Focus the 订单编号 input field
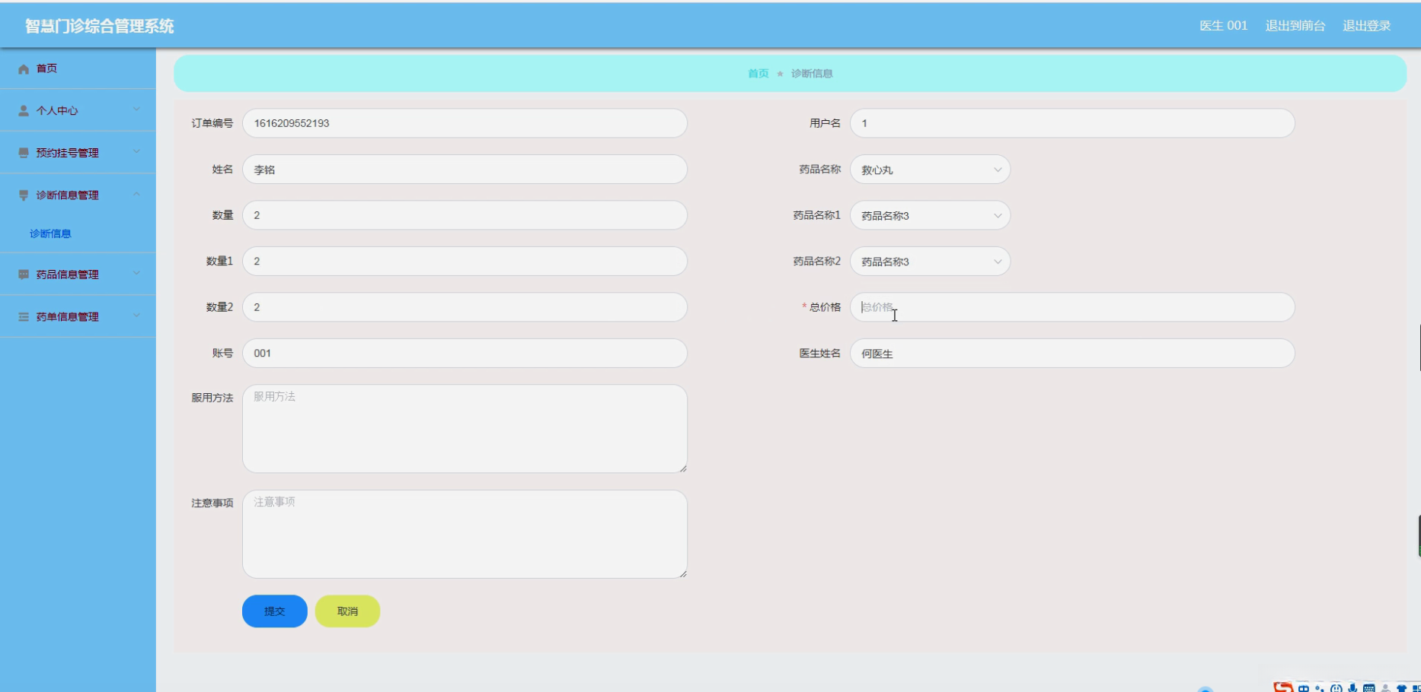This screenshot has height=692, width=1421. point(465,123)
